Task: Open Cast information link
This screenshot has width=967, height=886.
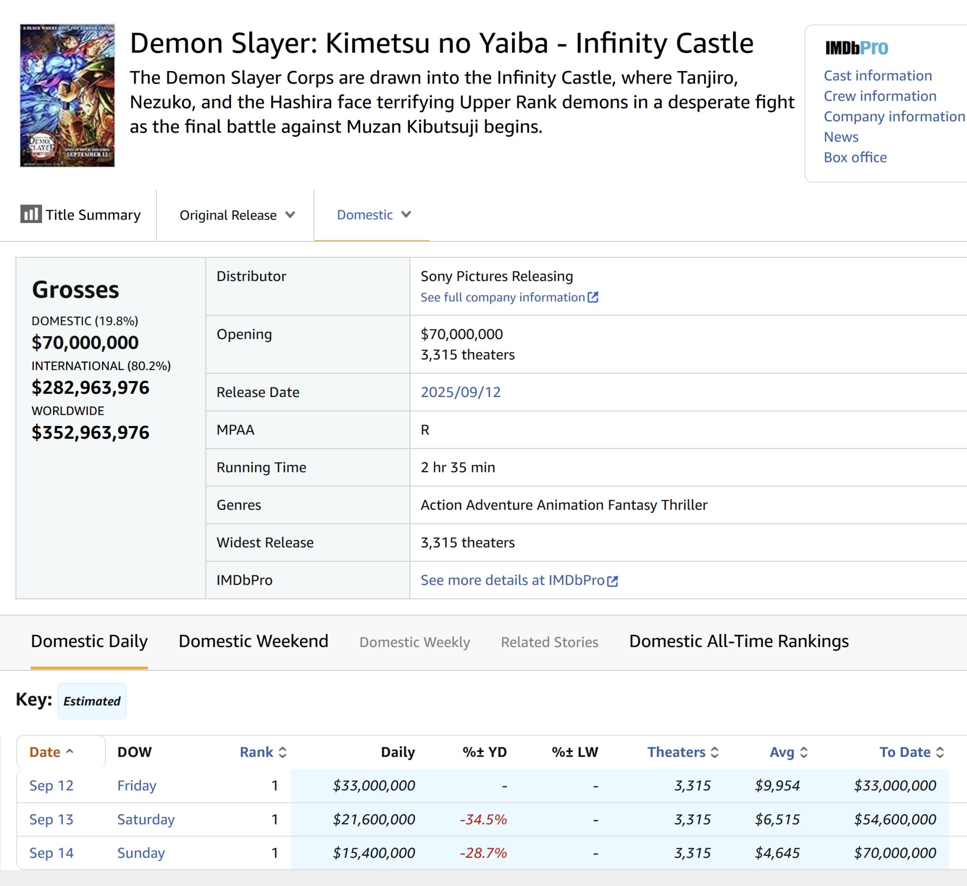Action: 878,75
